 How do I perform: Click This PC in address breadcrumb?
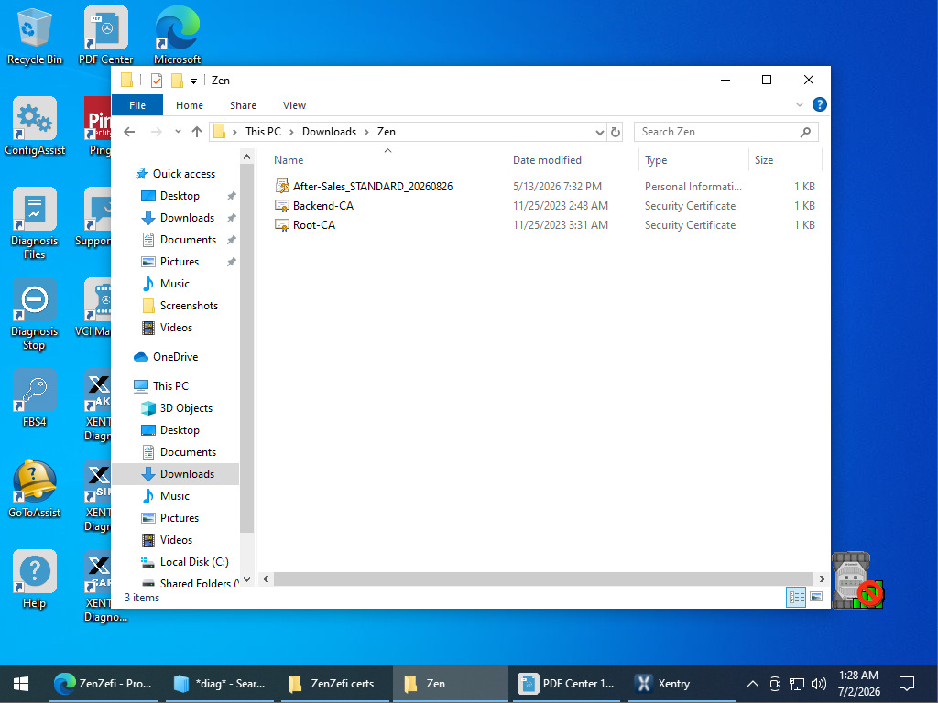(x=263, y=132)
